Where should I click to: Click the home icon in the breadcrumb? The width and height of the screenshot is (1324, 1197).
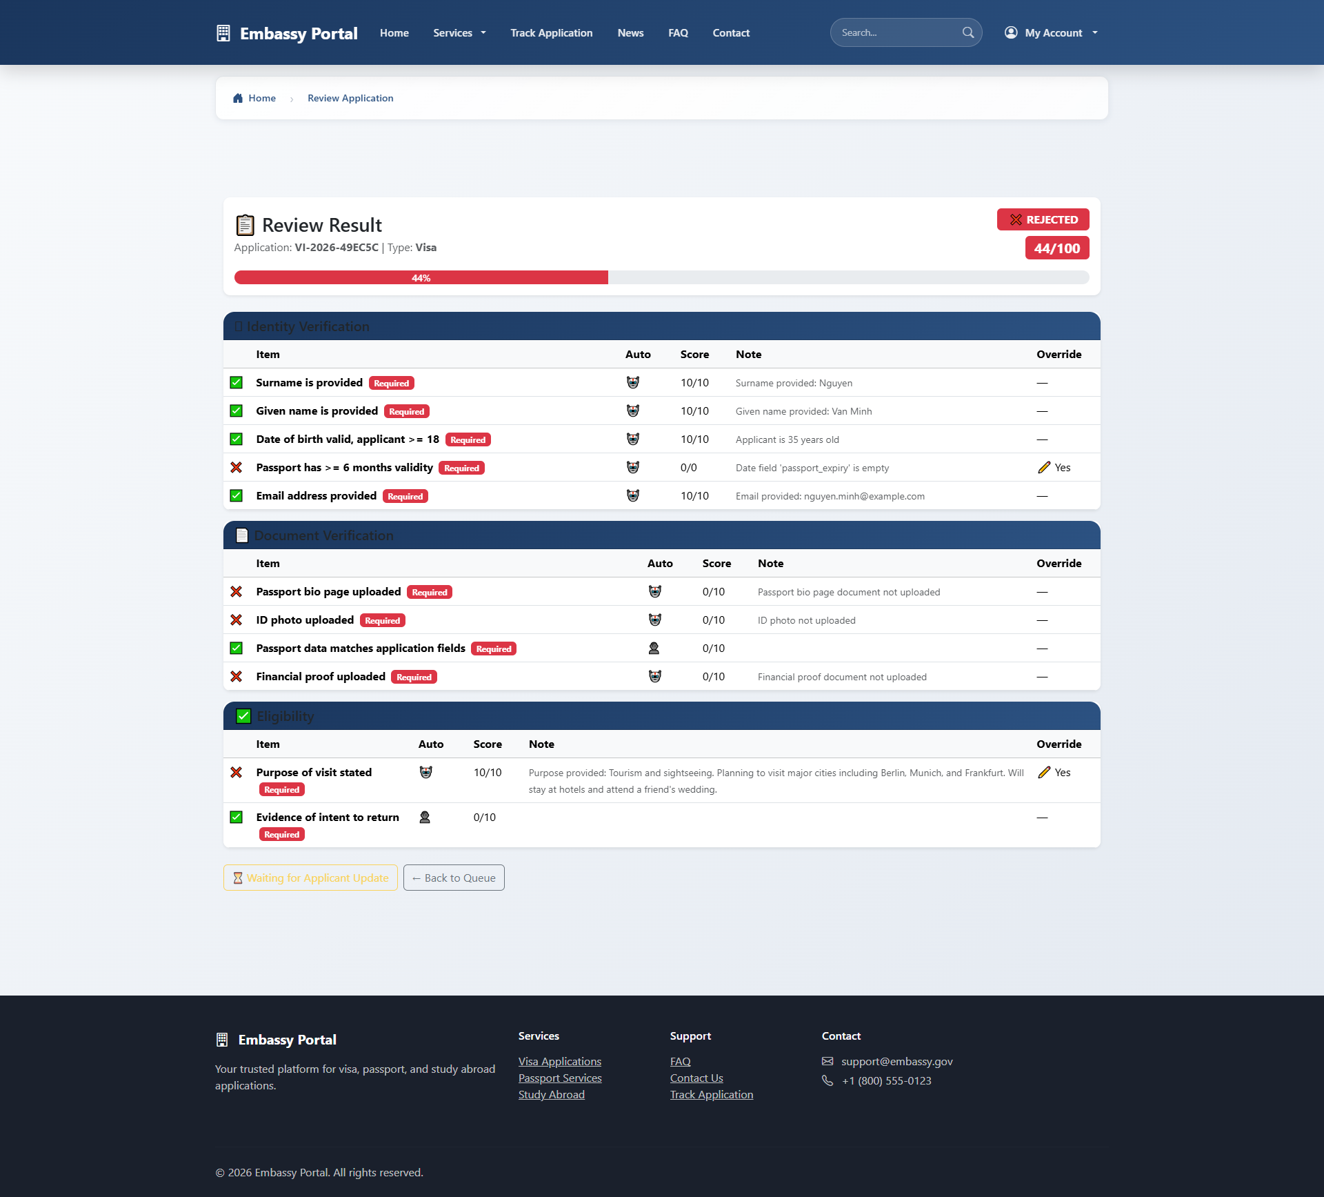point(238,98)
